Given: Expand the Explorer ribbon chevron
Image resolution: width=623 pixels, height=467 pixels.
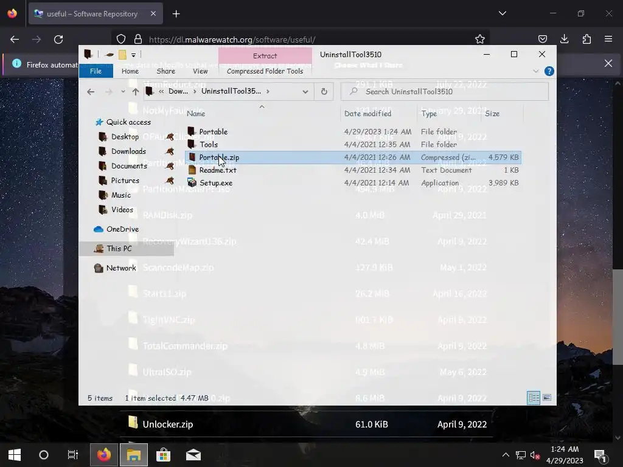Looking at the screenshot, I should click(x=535, y=71).
